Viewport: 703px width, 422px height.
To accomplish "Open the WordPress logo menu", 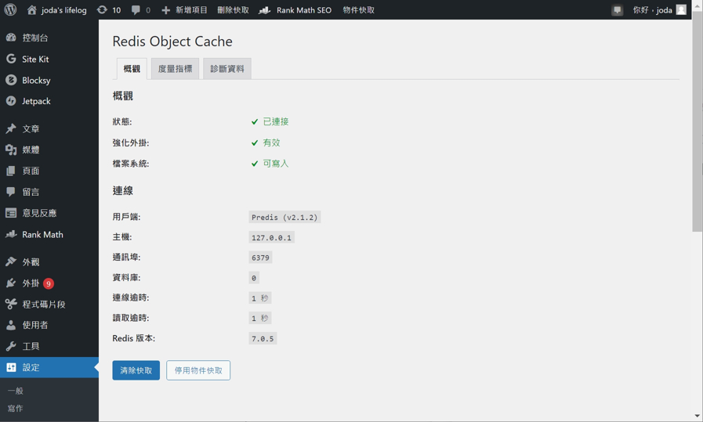I will [x=10, y=9].
